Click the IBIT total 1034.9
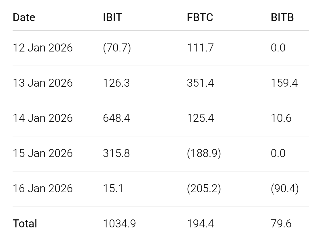 (x=119, y=224)
